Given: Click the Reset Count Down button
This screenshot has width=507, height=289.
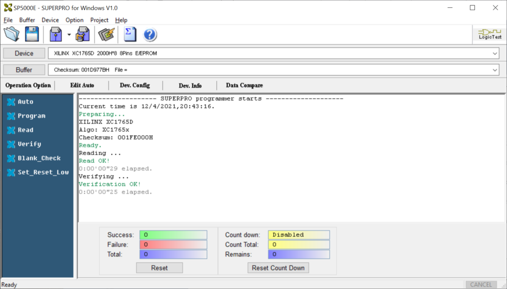Looking at the screenshot, I should 278,268.
